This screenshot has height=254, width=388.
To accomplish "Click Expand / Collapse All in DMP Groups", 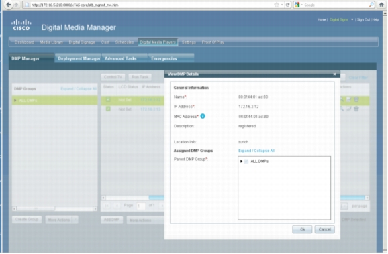I will pos(79,89).
